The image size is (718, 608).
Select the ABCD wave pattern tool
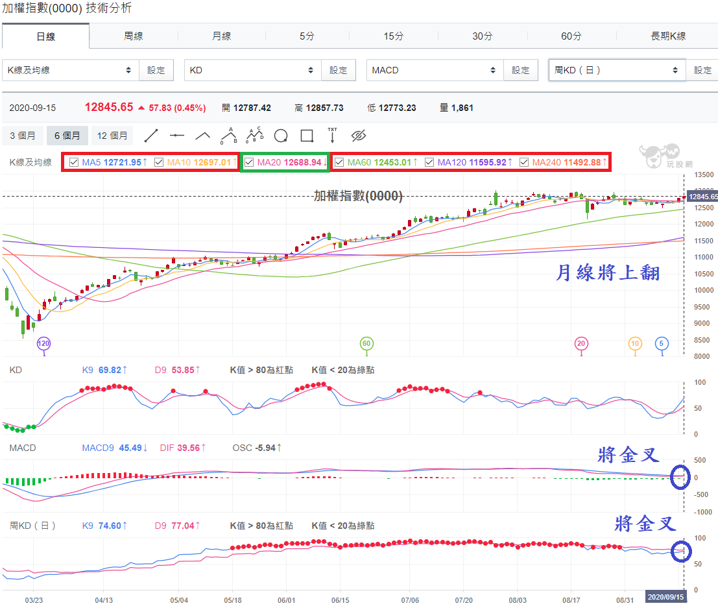(255, 135)
